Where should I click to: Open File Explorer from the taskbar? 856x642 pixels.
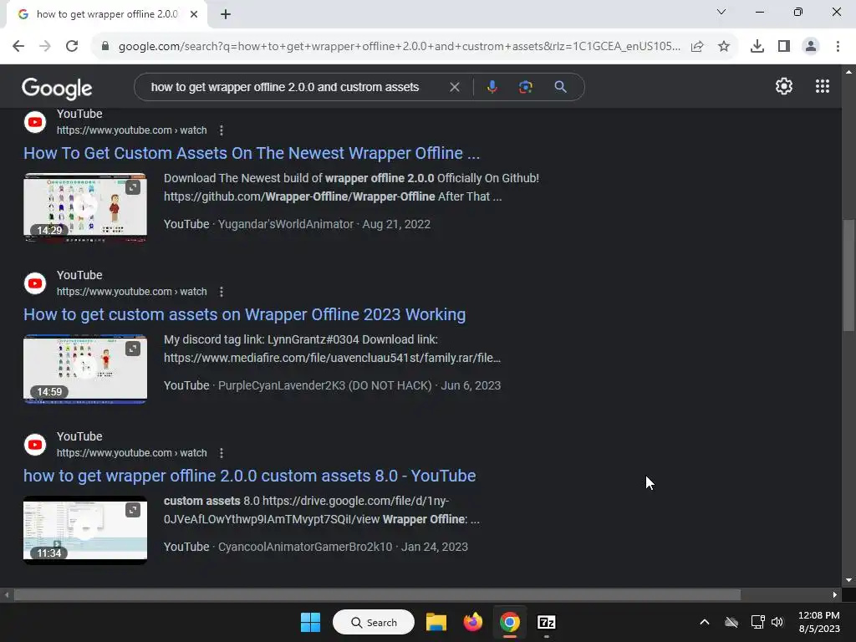(436, 622)
